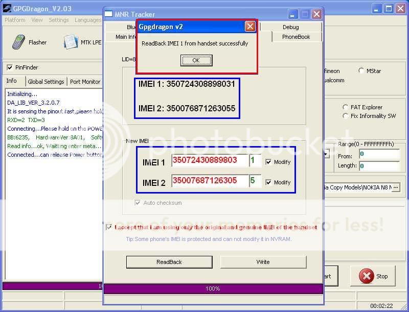The width and height of the screenshot is (409, 312).
Task: Click the BB:6235 hardware info log line
Action: click(x=55, y=137)
